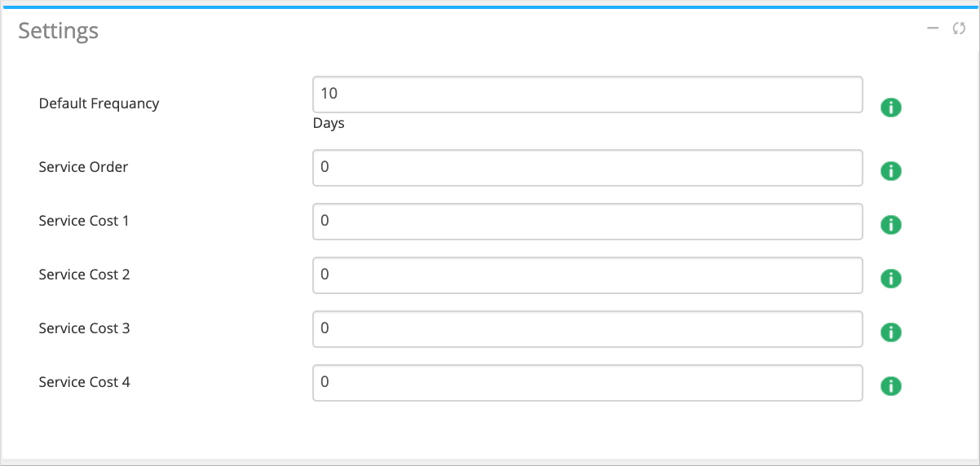Click the Service Cost 1 label
The width and height of the screenshot is (980, 466).
pyautogui.click(x=84, y=221)
